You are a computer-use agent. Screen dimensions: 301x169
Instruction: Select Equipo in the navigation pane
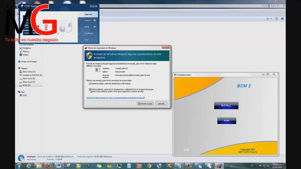coord(23,69)
